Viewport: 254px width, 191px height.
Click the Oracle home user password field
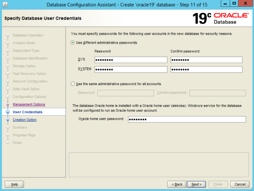coord(187,119)
